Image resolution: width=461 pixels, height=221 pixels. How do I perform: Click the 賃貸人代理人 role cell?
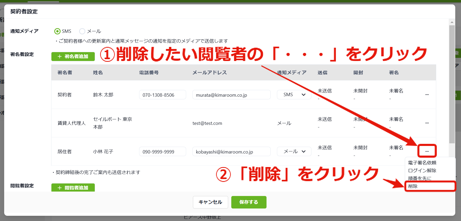click(x=72, y=123)
